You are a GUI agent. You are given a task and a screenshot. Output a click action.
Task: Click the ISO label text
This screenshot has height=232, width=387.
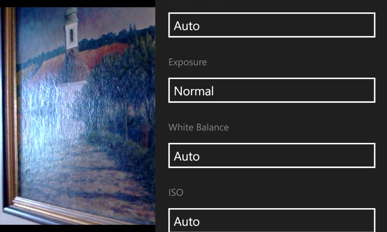(x=176, y=192)
